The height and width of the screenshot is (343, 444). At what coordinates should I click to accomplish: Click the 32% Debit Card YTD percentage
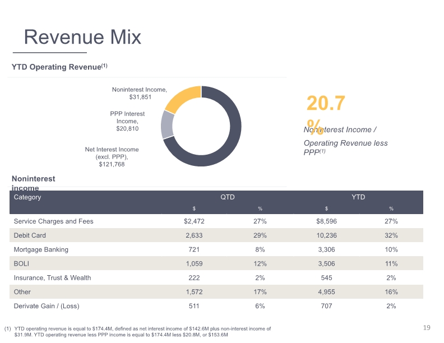click(x=391, y=235)
